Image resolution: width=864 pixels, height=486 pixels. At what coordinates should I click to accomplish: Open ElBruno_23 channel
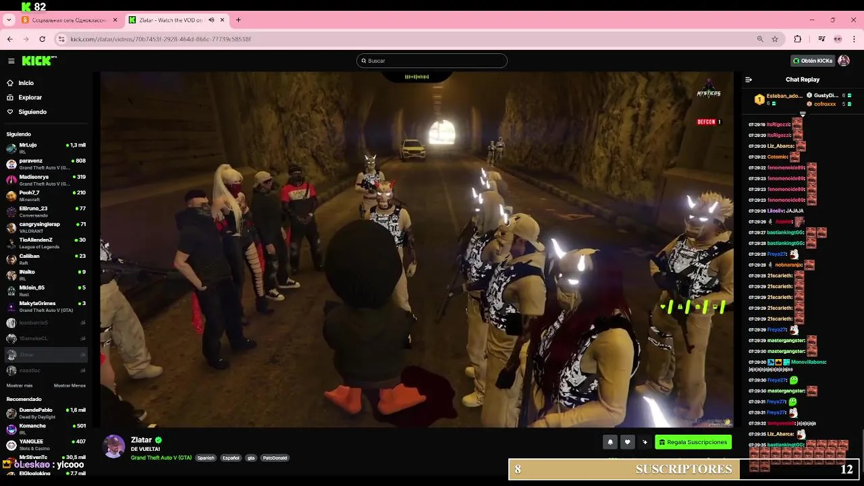point(46,212)
